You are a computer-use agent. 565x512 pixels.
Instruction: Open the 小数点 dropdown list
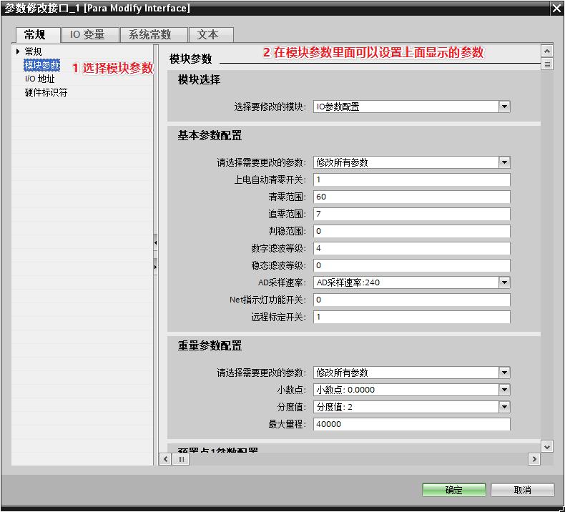click(504, 390)
